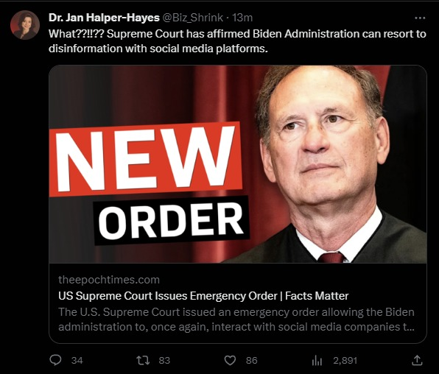Image resolution: width=439 pixels, height=374 pixels.
Task: Click the 34 replies count
Action: click(77, 360)
